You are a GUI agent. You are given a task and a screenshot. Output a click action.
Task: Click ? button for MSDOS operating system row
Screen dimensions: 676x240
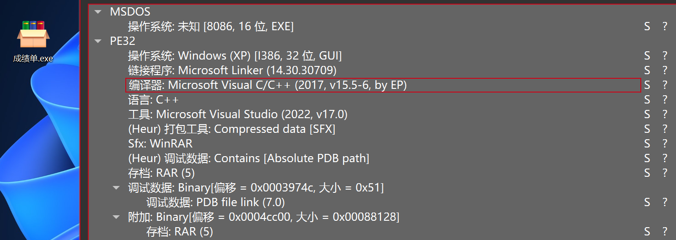click(665, 27)
